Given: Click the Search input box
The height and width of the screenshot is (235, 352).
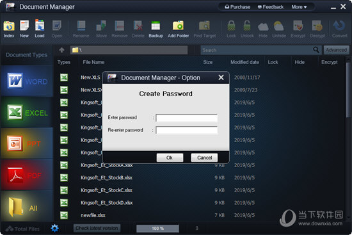Looking at the screenshot, I should pos(257,50).
